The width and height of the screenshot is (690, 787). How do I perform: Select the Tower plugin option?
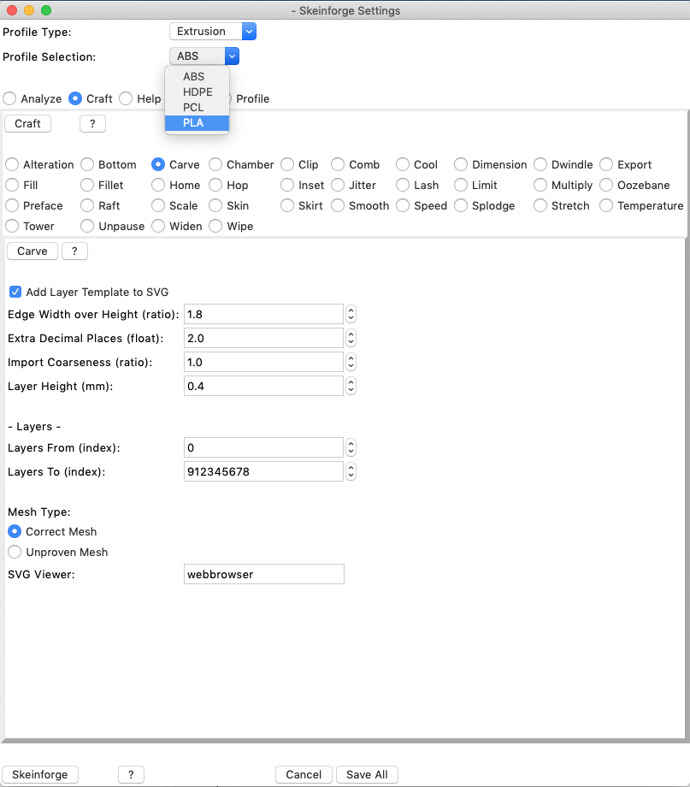pyautogui.click(x=12, y=227)
